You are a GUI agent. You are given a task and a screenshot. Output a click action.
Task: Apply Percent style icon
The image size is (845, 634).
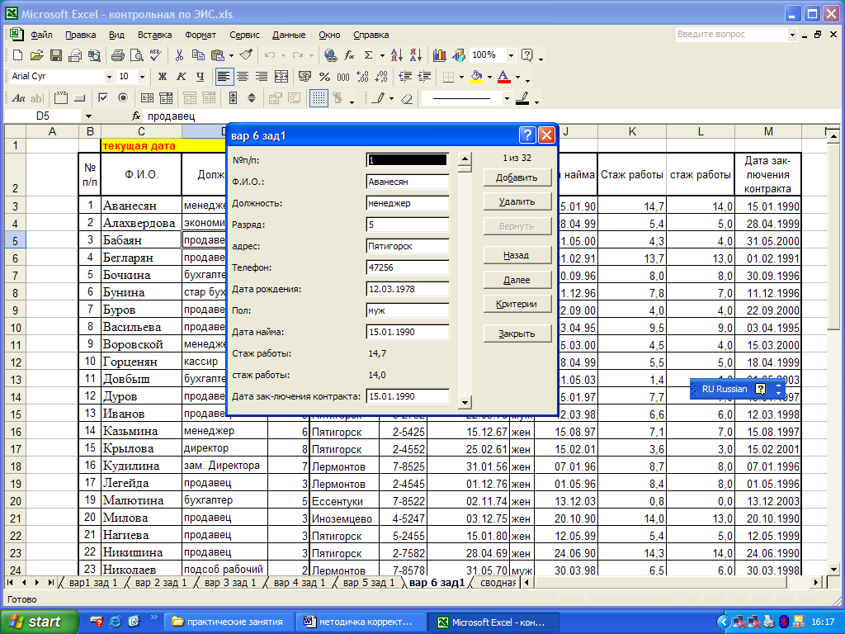click(x=324, y=77)
